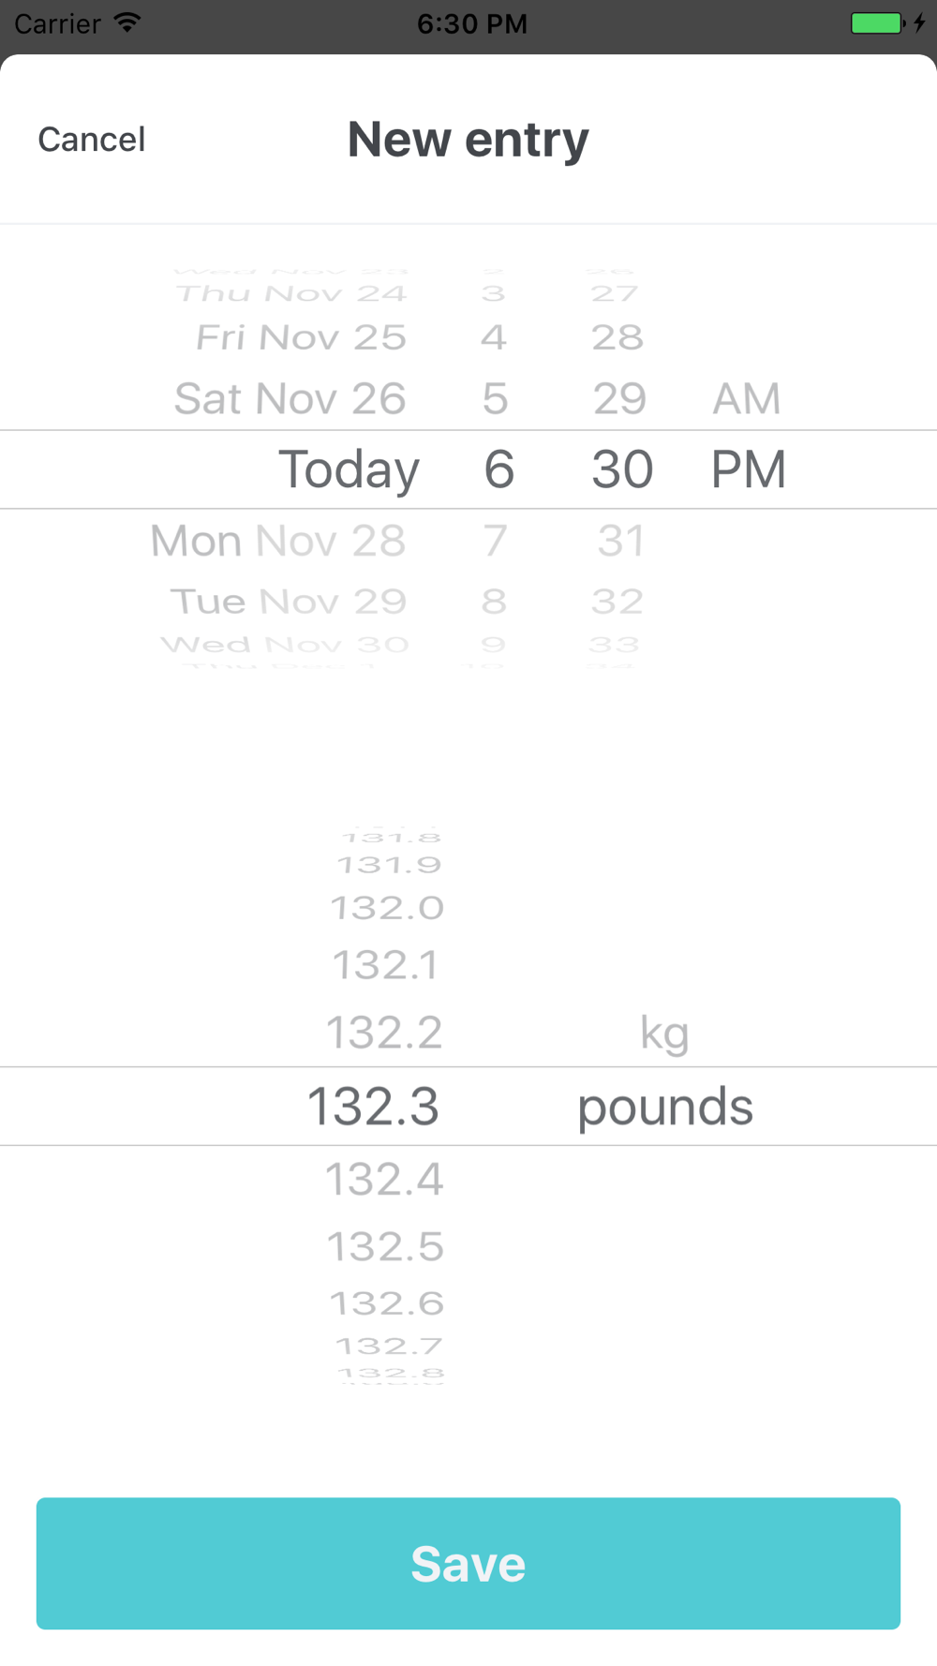This screenshot has width=937, height=1666.
Task: Tap the Wi-Fi icon in status bar
Action: pos(127,22)
